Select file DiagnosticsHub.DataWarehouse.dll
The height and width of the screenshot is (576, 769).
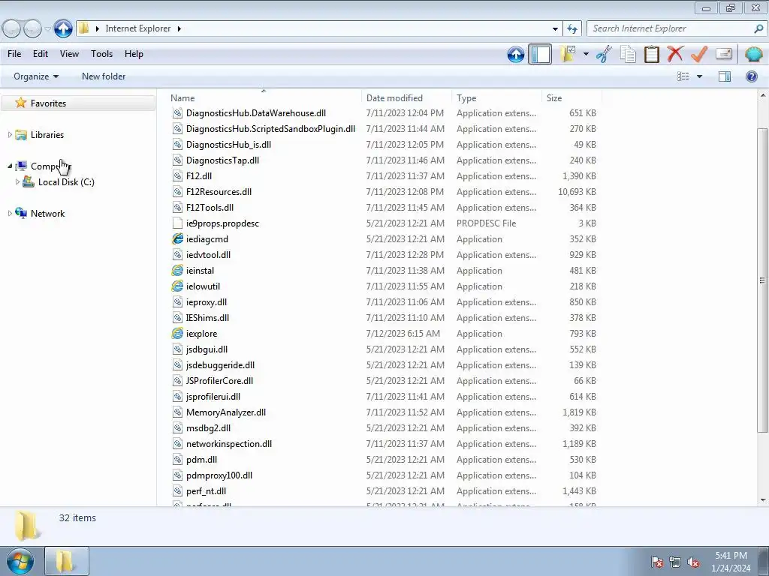point(256,113)
